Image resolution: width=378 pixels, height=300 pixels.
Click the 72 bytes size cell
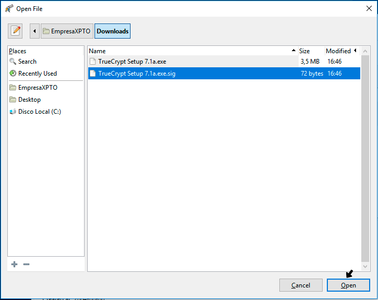point(312,74)
